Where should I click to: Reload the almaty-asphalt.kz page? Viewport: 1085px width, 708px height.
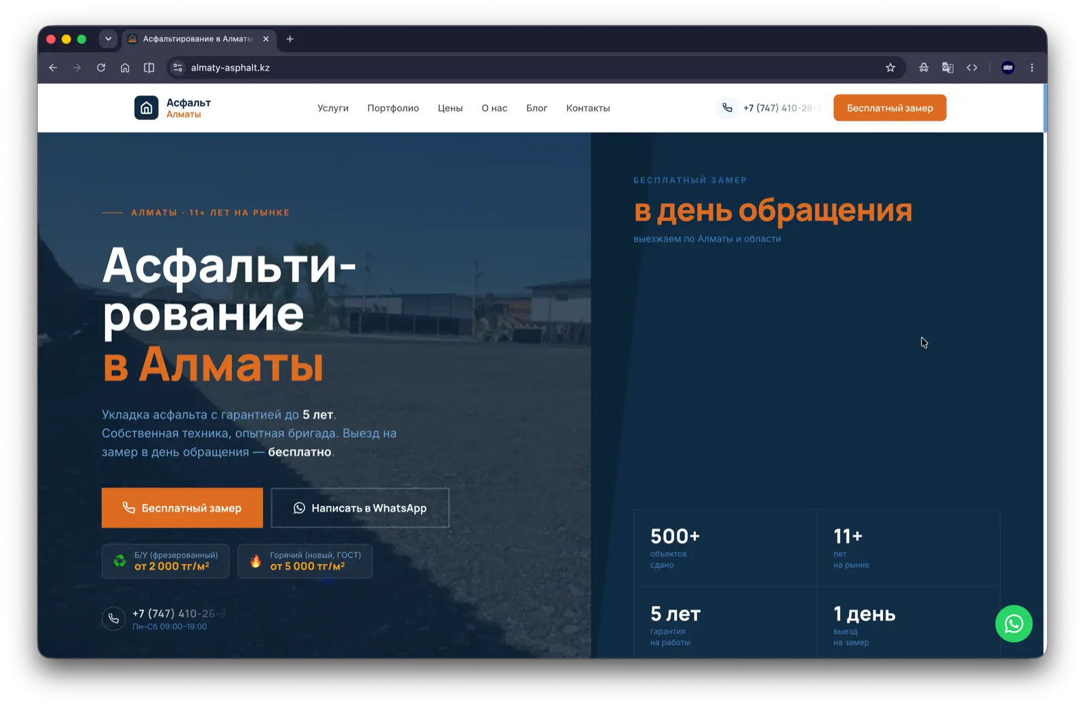click(101, 68)
